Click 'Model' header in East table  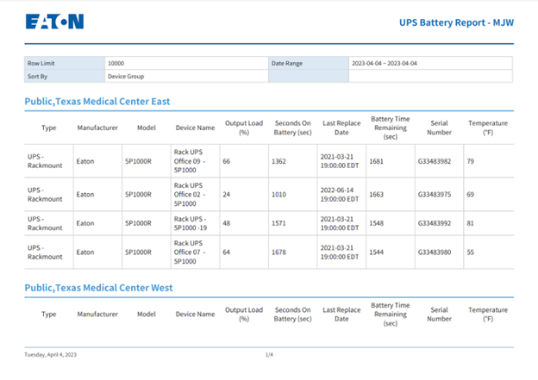(147, 128)
